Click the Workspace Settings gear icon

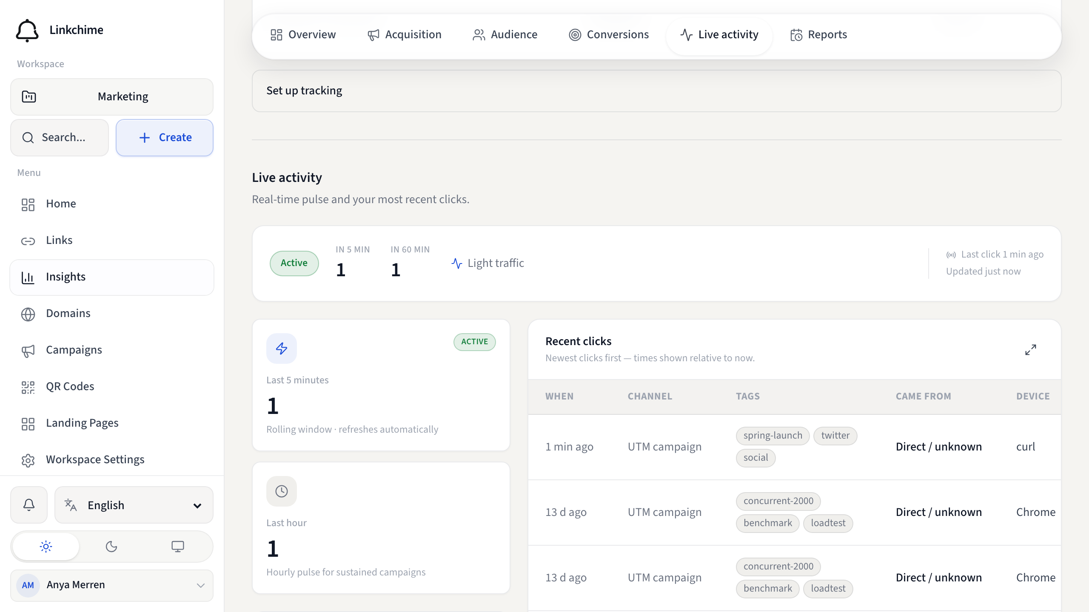(28, 460)
